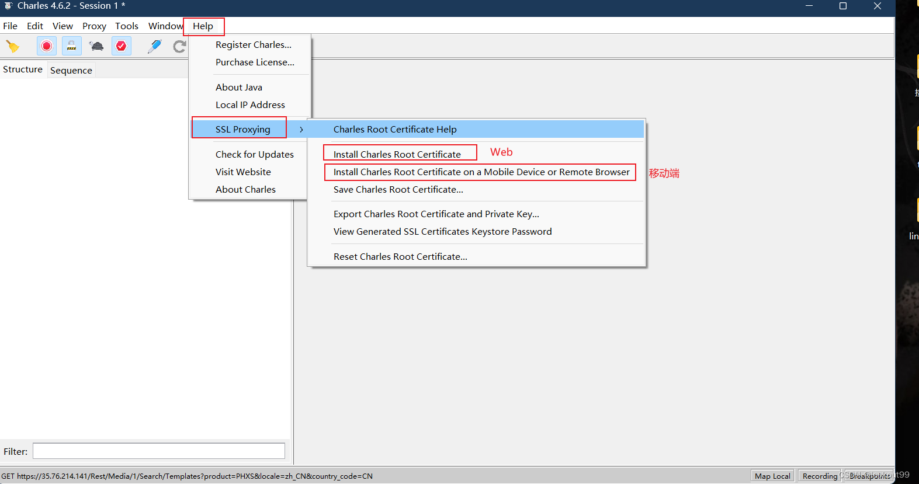
Task: Select About Java
Action: click(239, 88)
